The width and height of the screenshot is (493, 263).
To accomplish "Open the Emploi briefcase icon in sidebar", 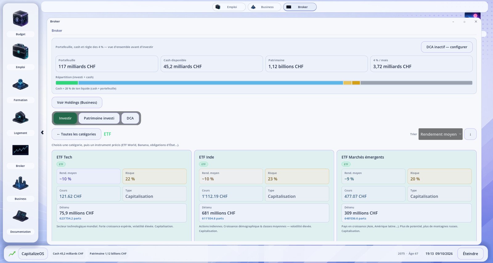I will pos(20,51).
